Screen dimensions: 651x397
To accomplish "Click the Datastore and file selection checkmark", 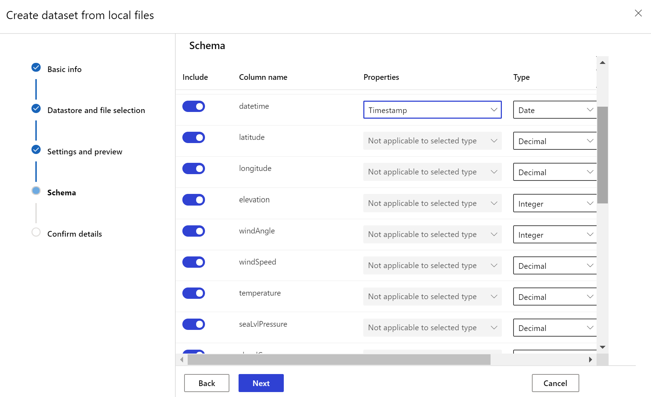I will point(36,108).
